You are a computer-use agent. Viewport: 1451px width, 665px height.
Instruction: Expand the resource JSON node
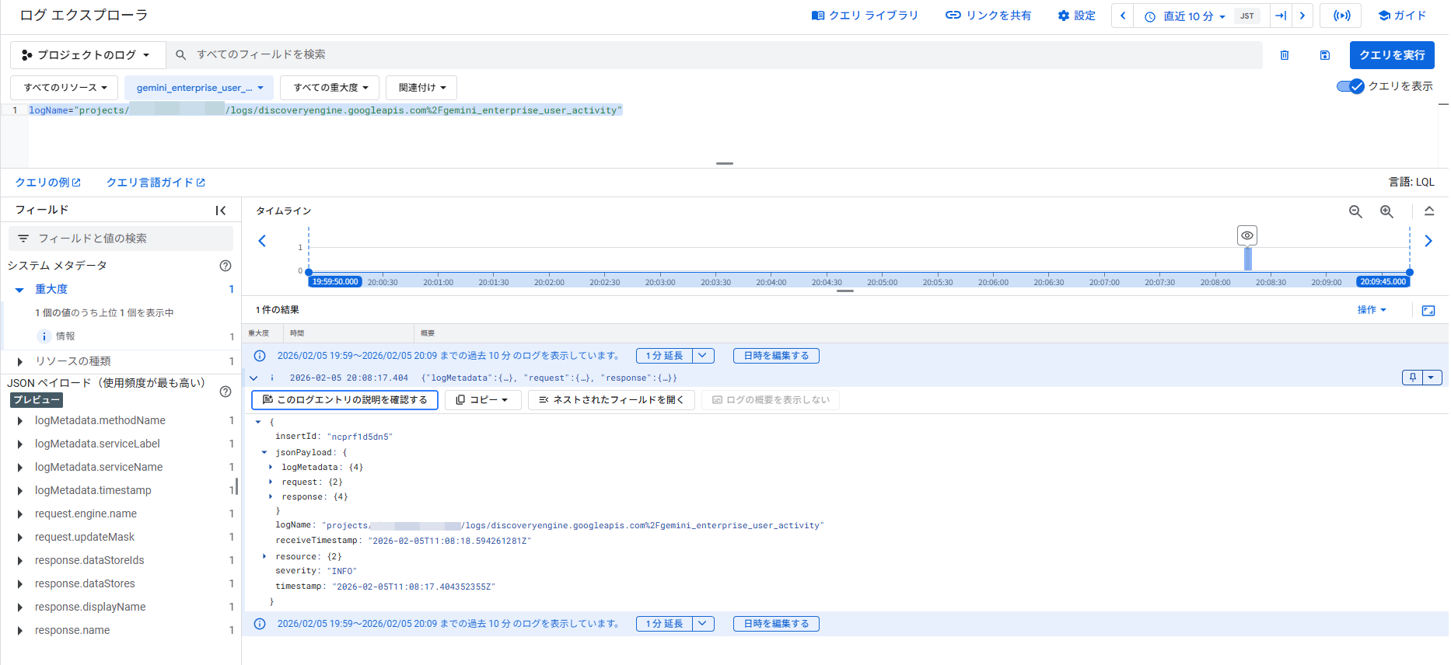coord(264,556)
